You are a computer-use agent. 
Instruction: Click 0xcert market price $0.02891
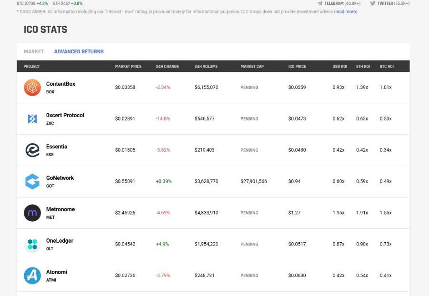tap(125, 118)
